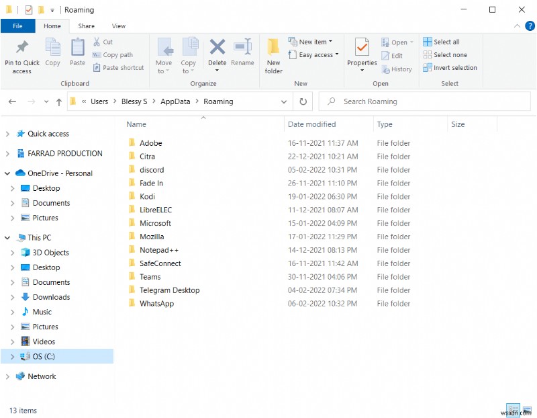This screenshot has height=418, width=537.
Task: Open the New item dropdown
Action: pyautogui.click(x=310, y=42)
